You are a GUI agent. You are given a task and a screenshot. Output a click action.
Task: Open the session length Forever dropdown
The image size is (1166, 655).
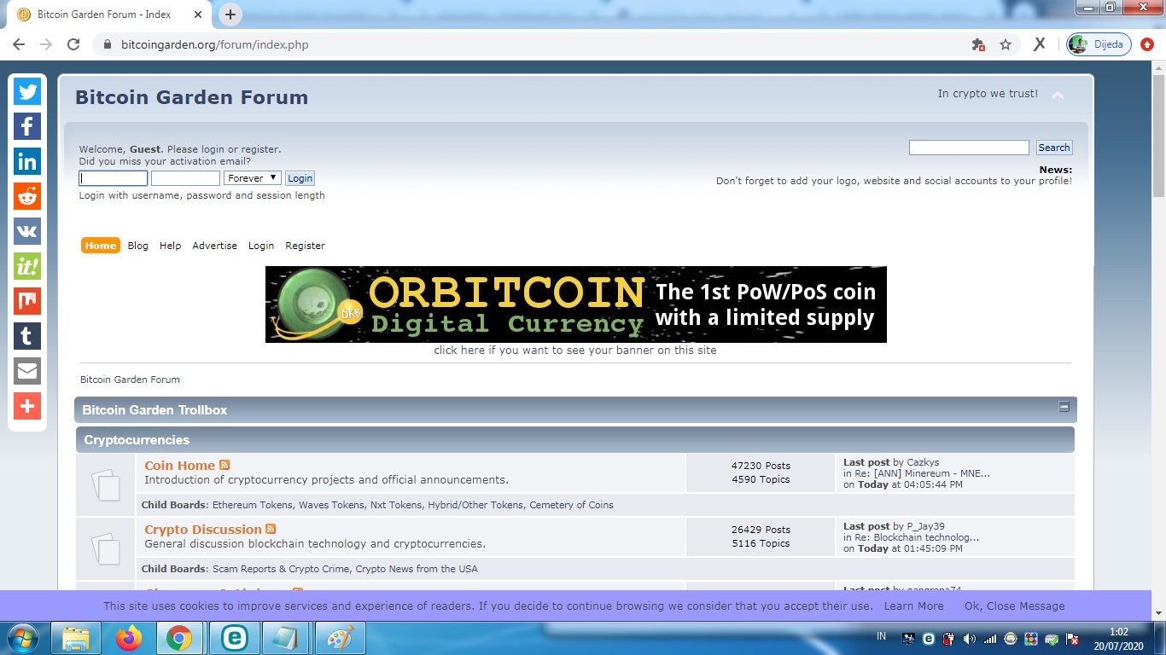(252, 178)
